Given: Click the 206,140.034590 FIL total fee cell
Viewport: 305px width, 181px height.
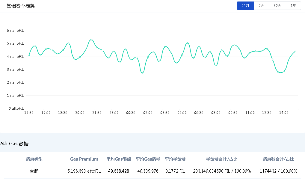Looking at the screenshot, I should (222, 171).
